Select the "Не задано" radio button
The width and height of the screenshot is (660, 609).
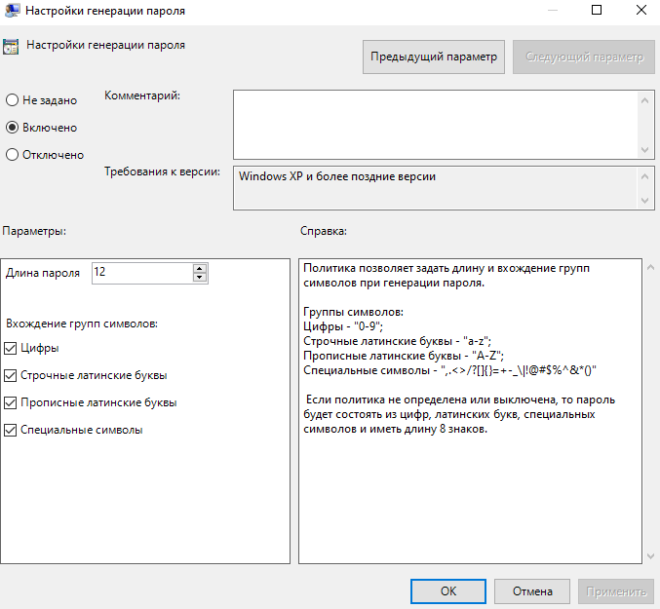(x=12, y=99)
